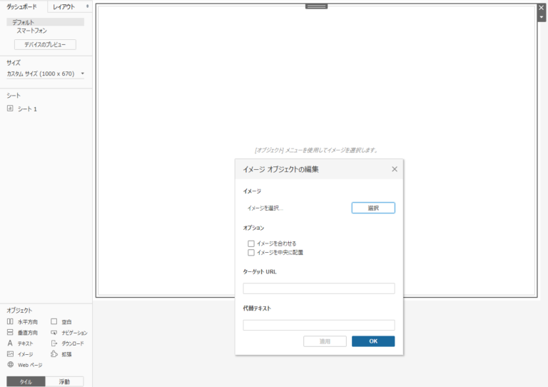Select the 水平方向 horizontal container object icon

tap(11, 322)
